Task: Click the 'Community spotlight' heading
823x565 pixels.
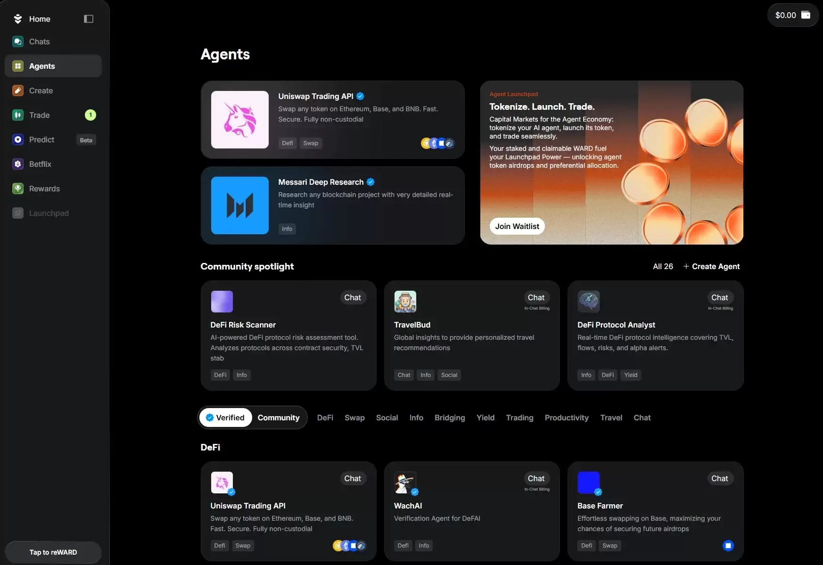Action: pos(247,266)
